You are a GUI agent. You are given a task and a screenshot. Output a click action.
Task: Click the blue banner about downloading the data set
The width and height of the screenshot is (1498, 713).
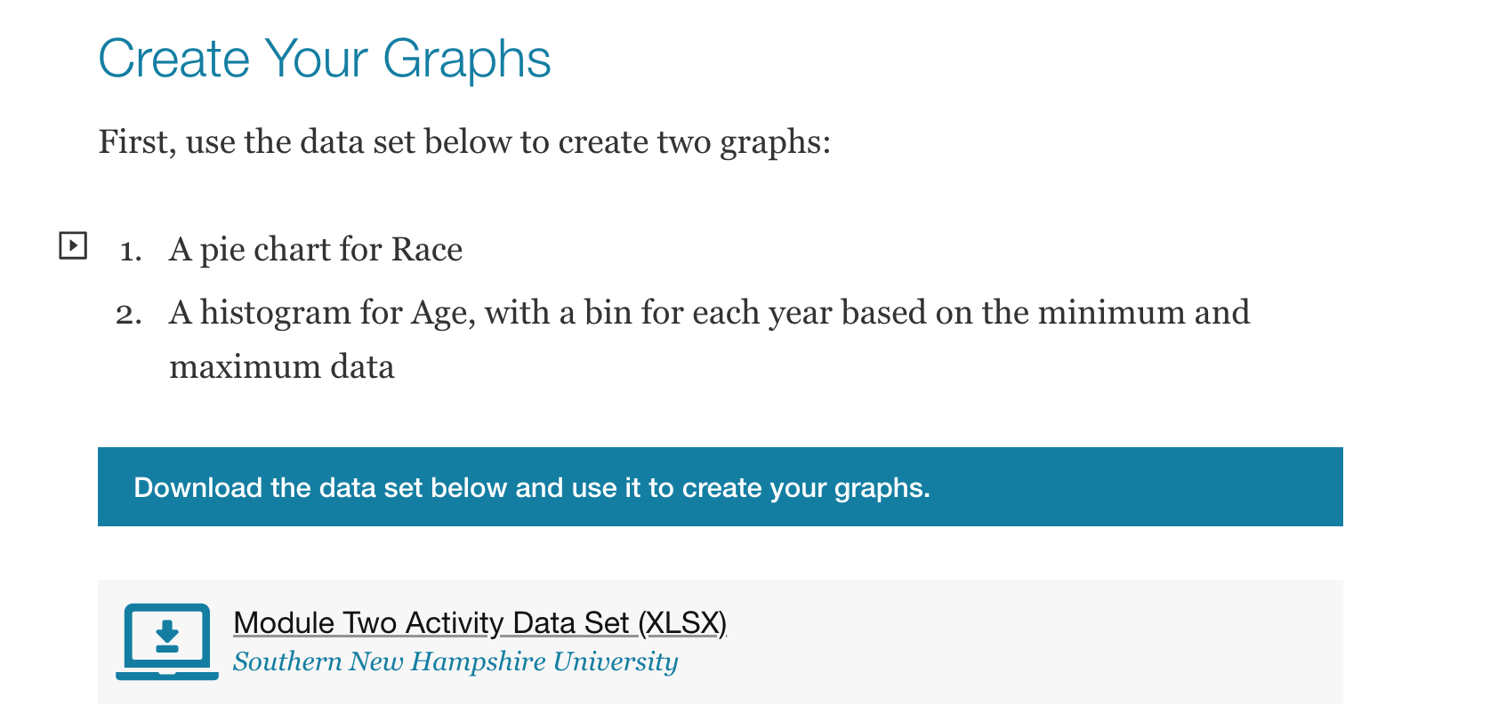pos(719,487)
